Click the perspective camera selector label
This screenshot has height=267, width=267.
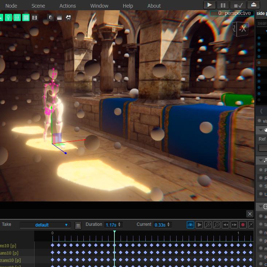[x=232, y=13]
